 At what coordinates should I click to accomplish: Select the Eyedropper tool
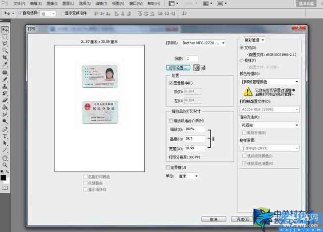pos(5,64)
